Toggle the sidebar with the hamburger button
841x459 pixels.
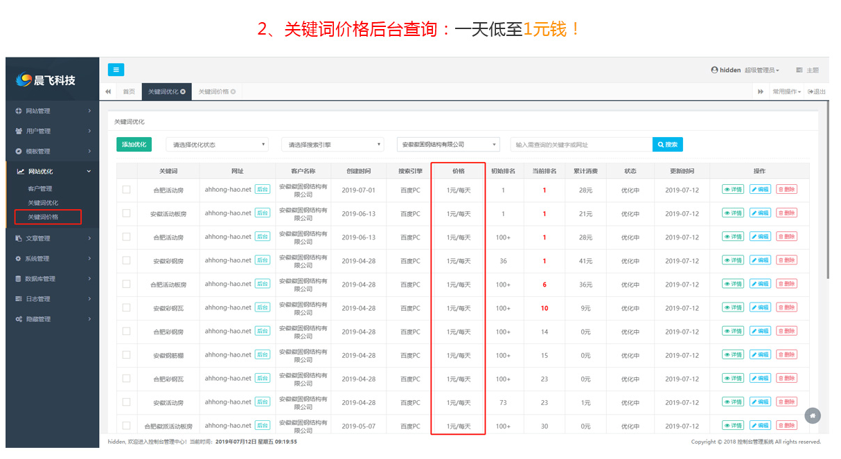116,69
